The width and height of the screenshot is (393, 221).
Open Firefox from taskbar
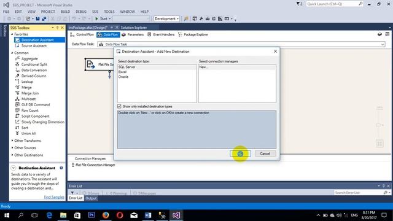point(106,215)
